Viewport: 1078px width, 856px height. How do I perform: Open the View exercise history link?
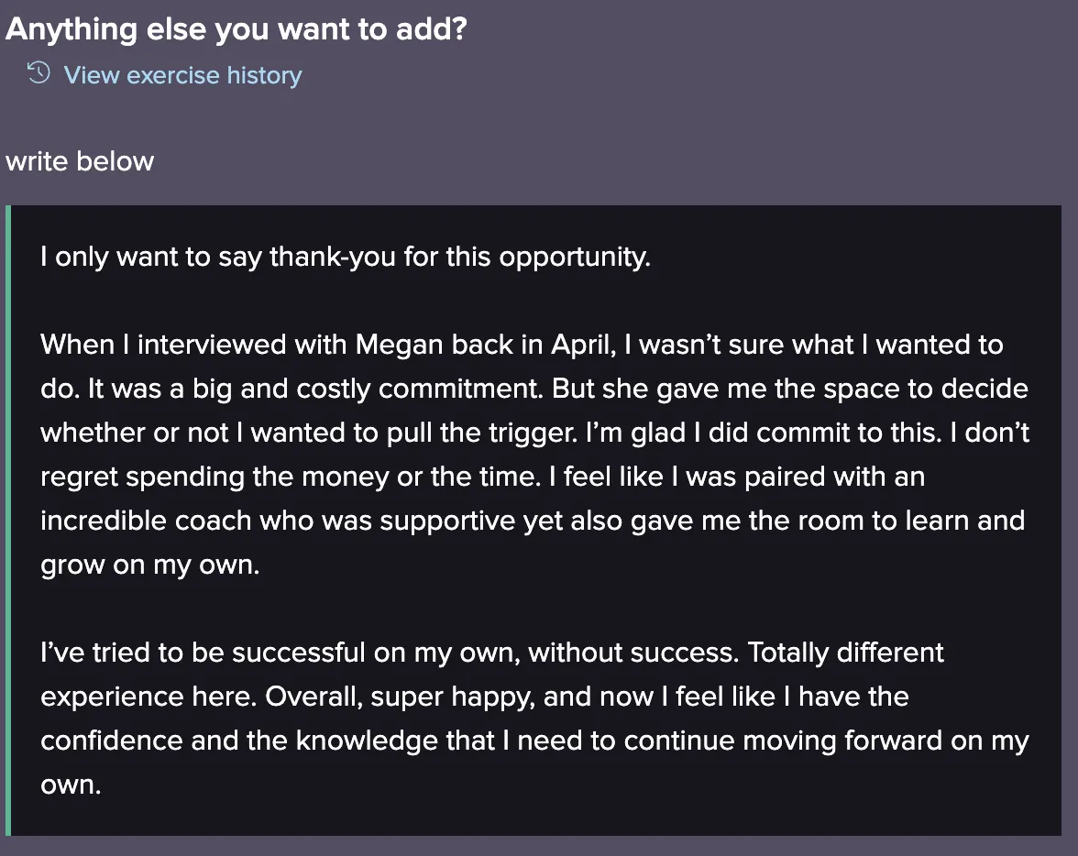tap(182, 75)
